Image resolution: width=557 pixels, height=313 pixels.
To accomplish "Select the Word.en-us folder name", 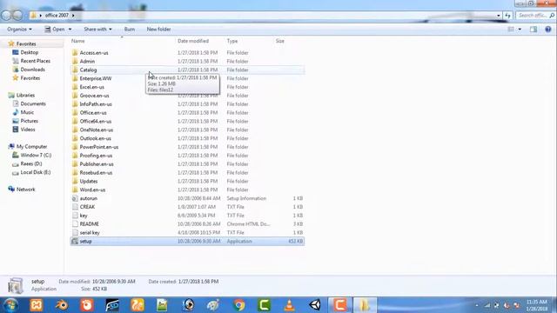I will click(92, 190).
